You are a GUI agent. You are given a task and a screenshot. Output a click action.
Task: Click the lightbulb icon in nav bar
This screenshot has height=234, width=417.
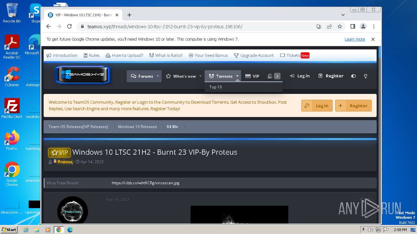[x=366, y=76]
